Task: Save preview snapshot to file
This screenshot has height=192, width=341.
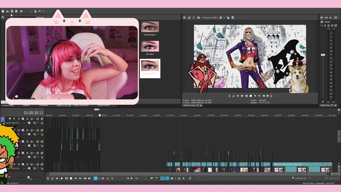Action: point(233,18)
